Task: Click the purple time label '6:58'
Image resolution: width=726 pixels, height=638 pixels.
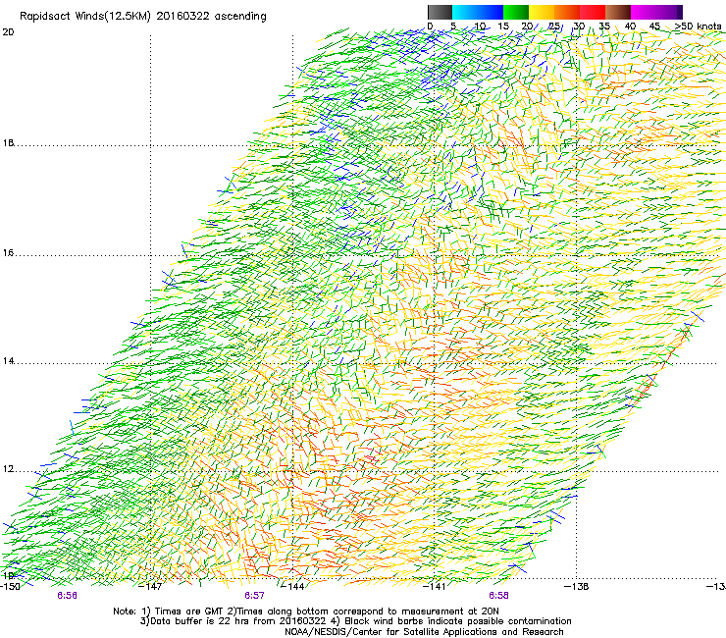Action: (x=498, y=596)
